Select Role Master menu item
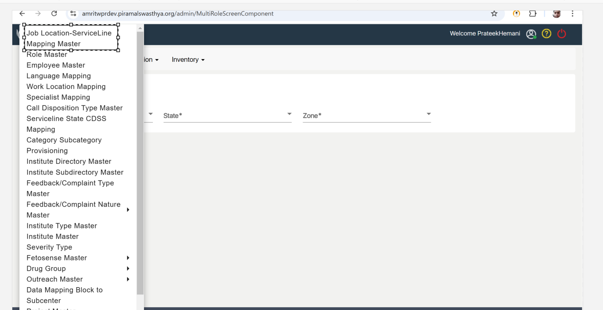The image size is (603, 310). pos(47,54)
